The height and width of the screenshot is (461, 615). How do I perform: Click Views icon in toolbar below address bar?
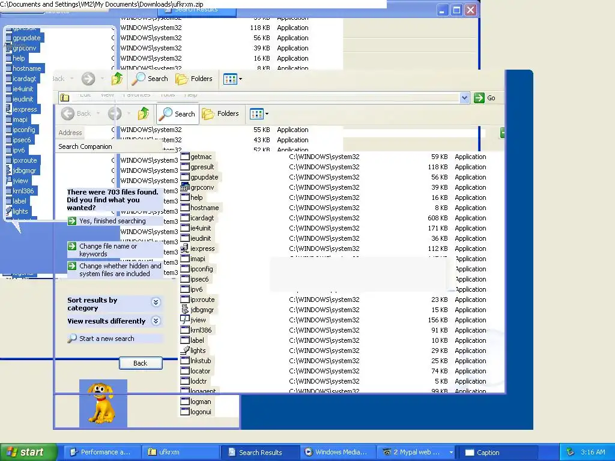pos(256,114)
